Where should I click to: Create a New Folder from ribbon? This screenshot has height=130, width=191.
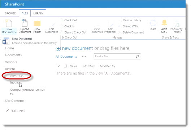point(37,27)
